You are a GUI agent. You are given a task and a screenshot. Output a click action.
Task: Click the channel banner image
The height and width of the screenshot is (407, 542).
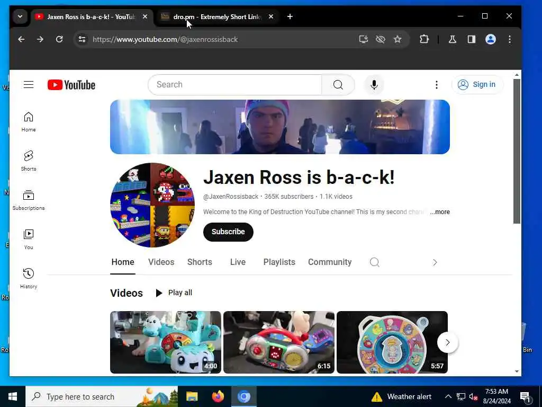pos(280,127)
